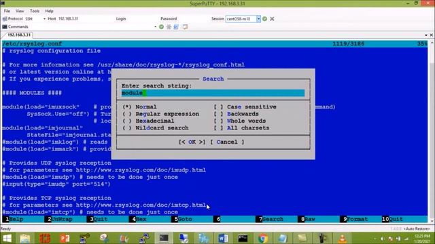435x244 pixels.
Task: Click 8Raw function key label
Action: point(307,219)
